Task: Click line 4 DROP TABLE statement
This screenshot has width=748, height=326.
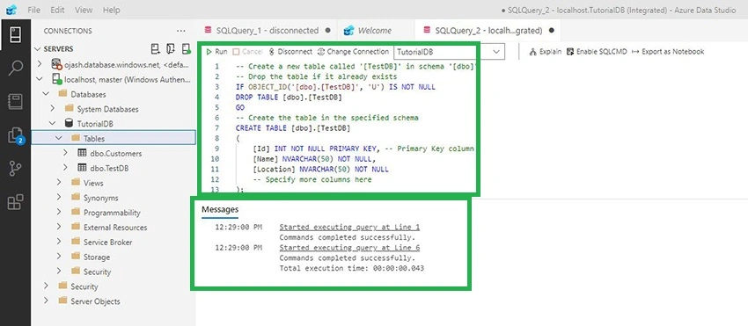Action: click(x=290, y=98)
